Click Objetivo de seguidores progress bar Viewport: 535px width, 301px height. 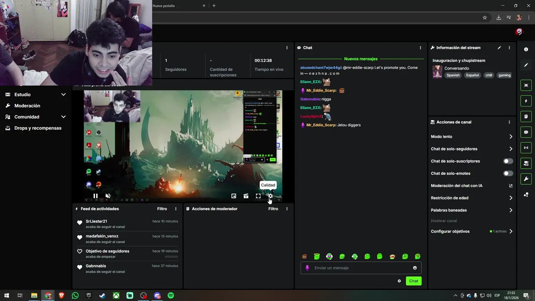click(x=171, y=257)
